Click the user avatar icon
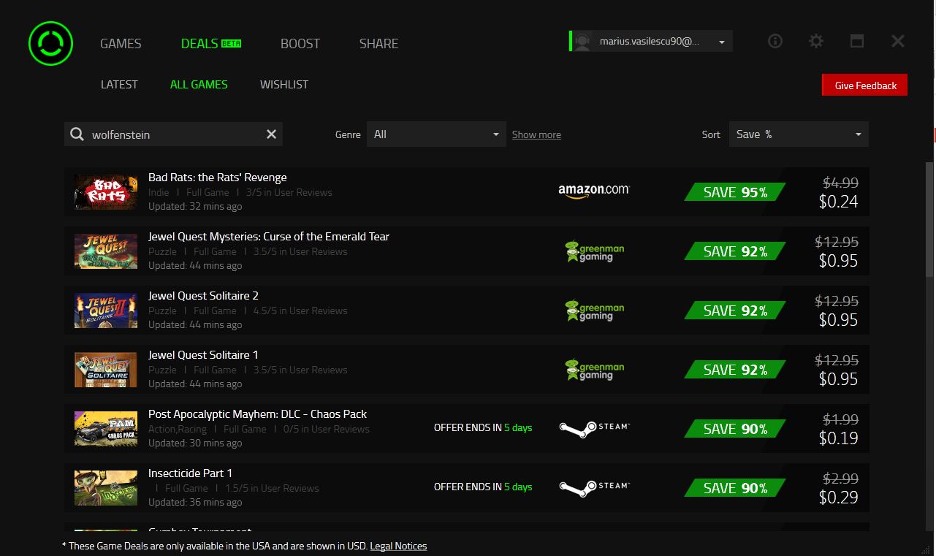This screenshot has width=936, height=556. point(582,42)
